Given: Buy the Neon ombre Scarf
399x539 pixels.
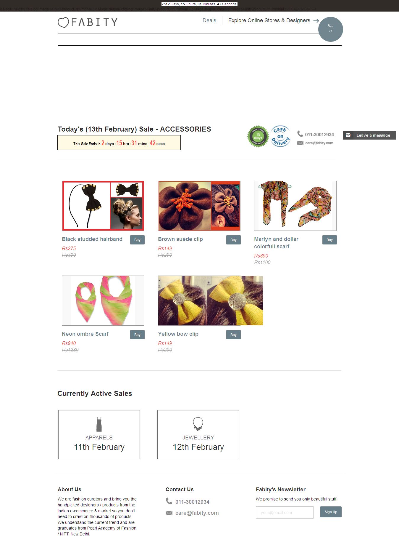Looking at the screenshot, I should 137,335.
